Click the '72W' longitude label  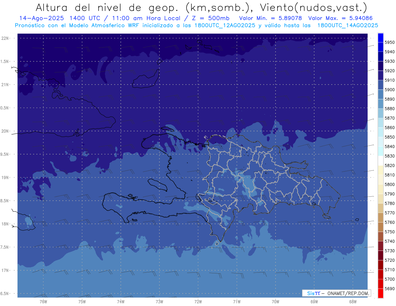(198, 302)
